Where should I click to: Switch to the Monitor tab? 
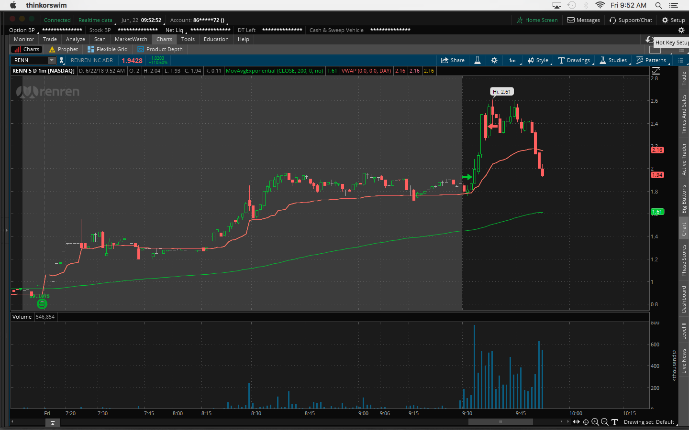point(24,39)
